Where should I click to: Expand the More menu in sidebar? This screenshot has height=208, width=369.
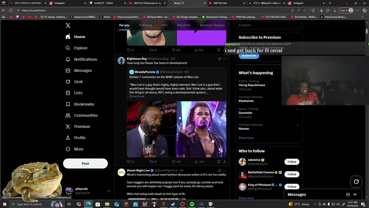[74, 149]
